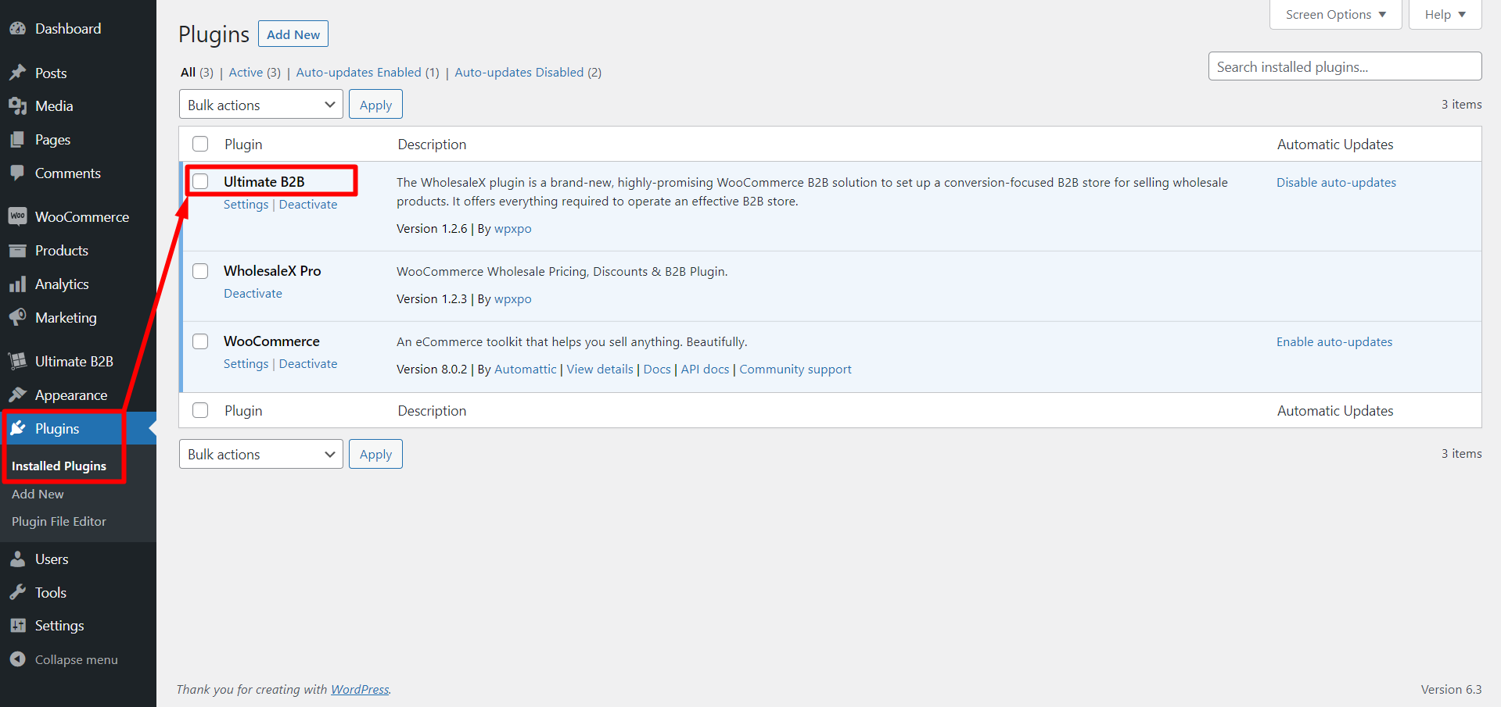Click the Analytics bar chart icon

pos(17,284)
